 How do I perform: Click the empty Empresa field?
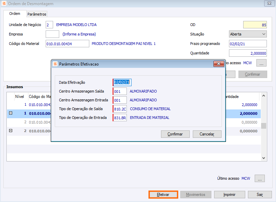tap(52, 34)
